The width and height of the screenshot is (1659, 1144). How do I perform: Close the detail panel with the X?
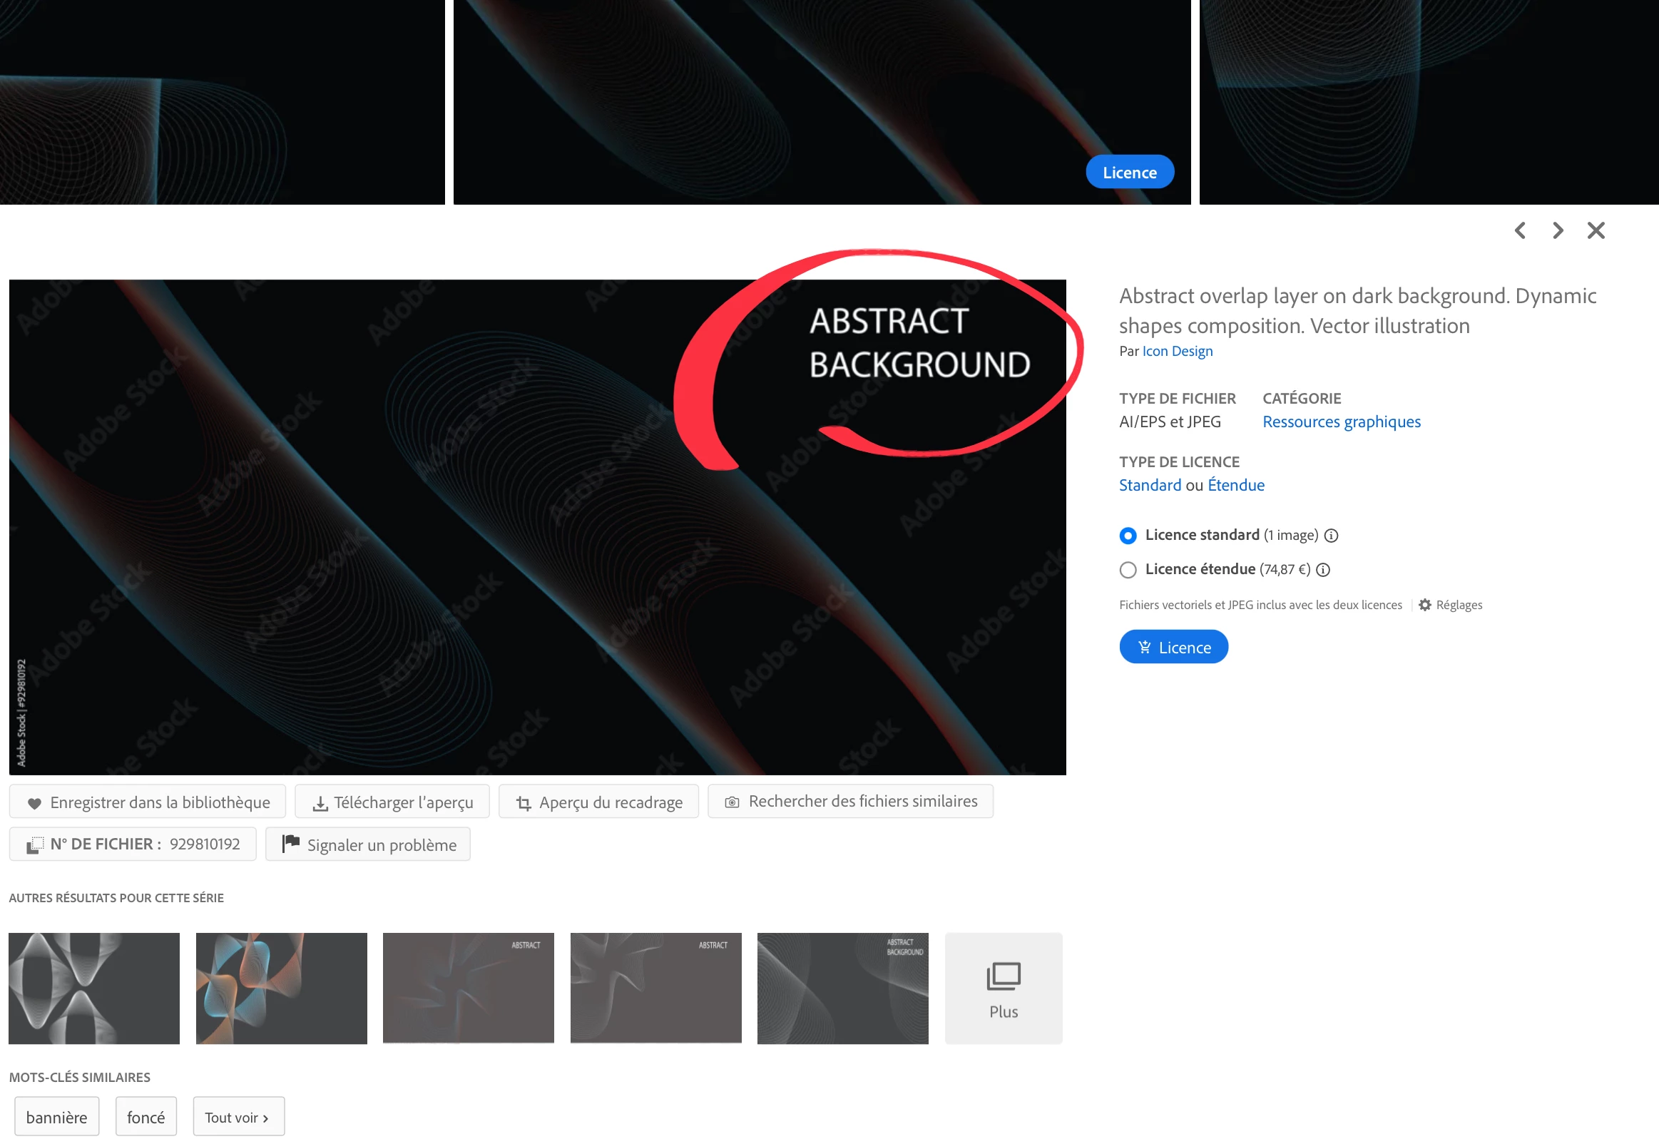point(1596,231)
